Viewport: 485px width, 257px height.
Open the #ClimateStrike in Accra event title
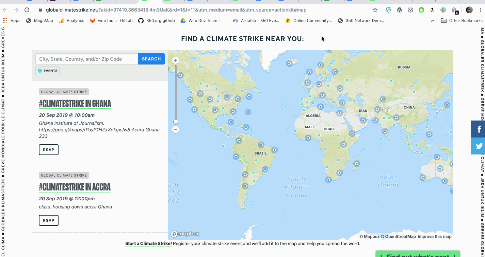[x=75, y=187]
